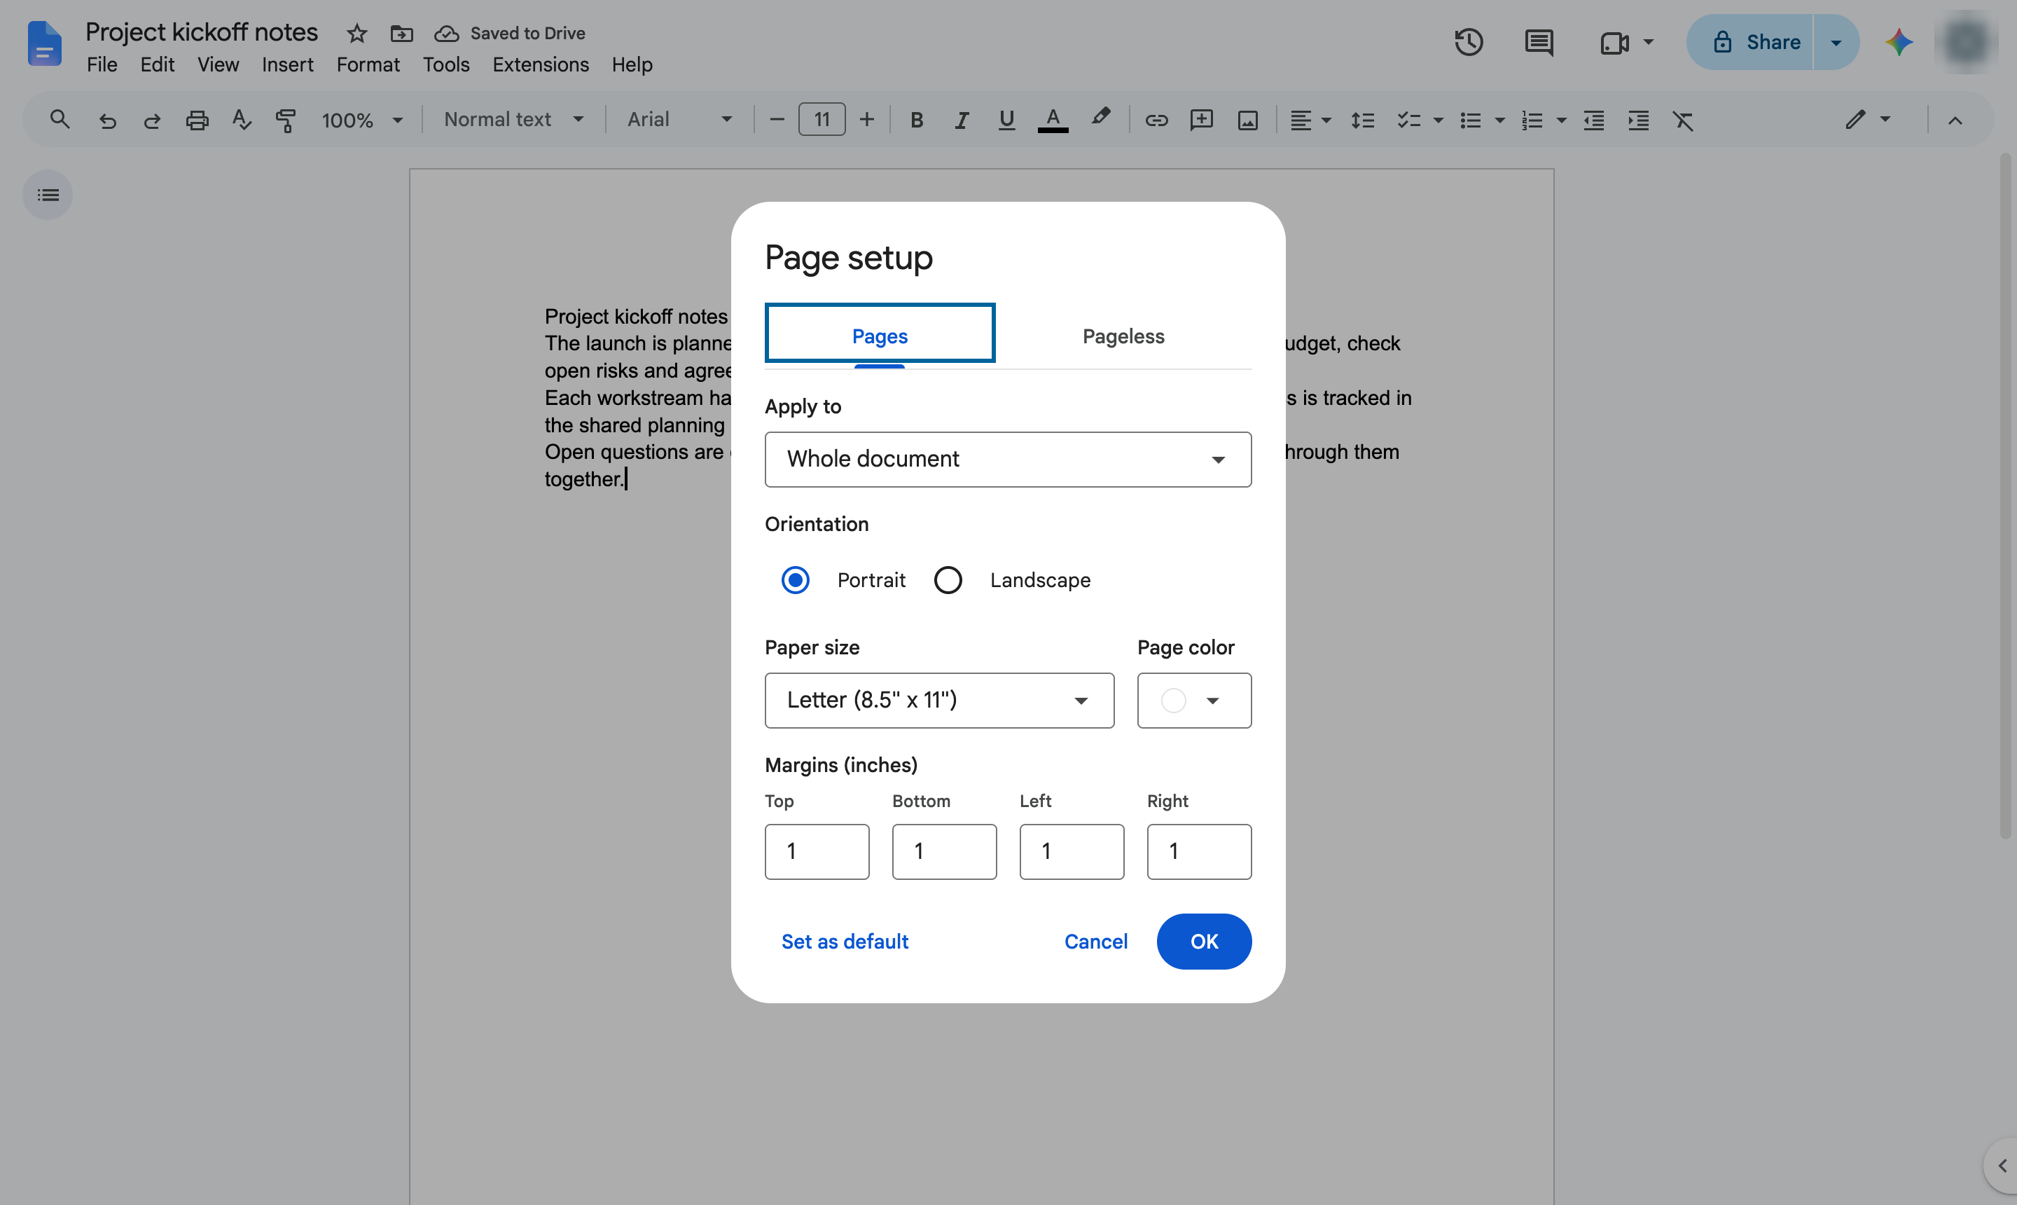Screen dimensions: 2017x1205
Task: Click the Clear formatting icon
Action: (1684, 120)
